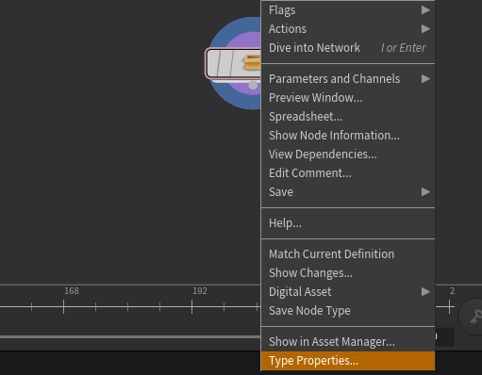Screen dimensions: 482x375
Task: Expand the Flags submenu
Action: click(348, 10)
